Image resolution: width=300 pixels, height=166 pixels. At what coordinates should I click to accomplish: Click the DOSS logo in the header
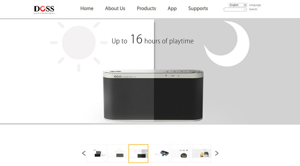click(x=44, y=10)
